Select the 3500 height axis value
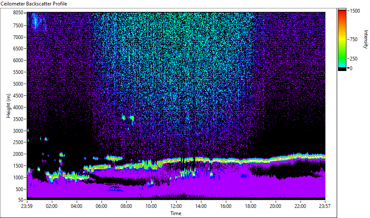The image size is (370, 218). [18, 119]
